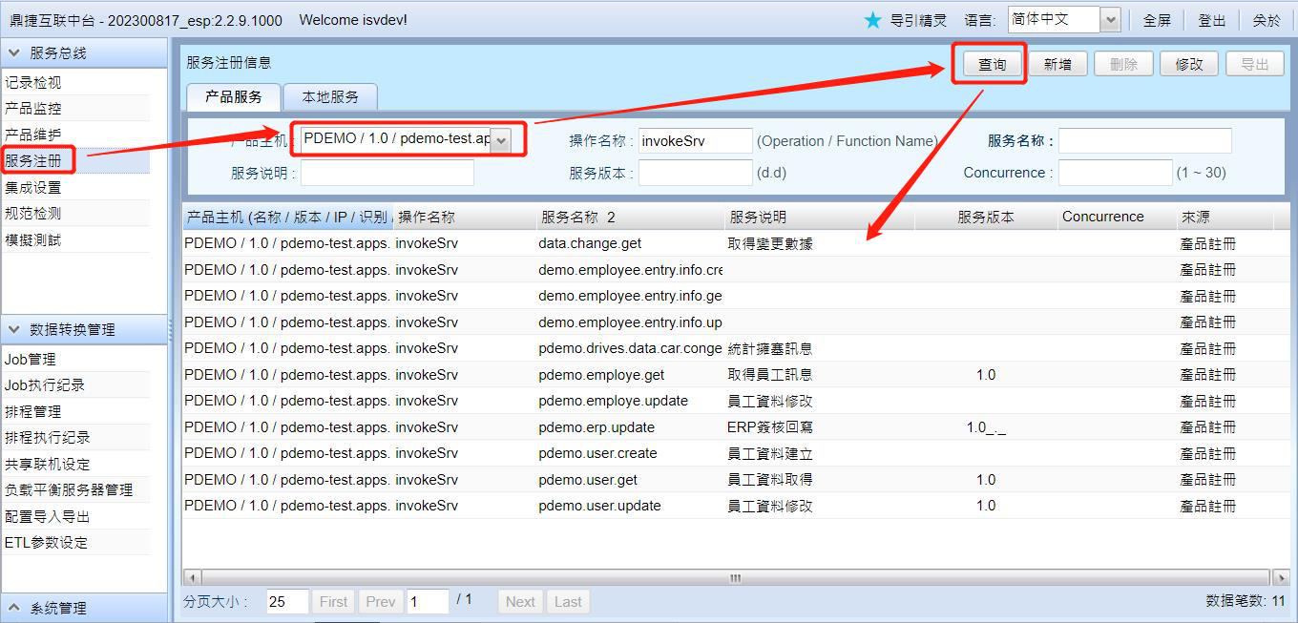Select the 产品服务 tab
The height and width of the screenshot is (623, 1298).
tap(233, 97)
